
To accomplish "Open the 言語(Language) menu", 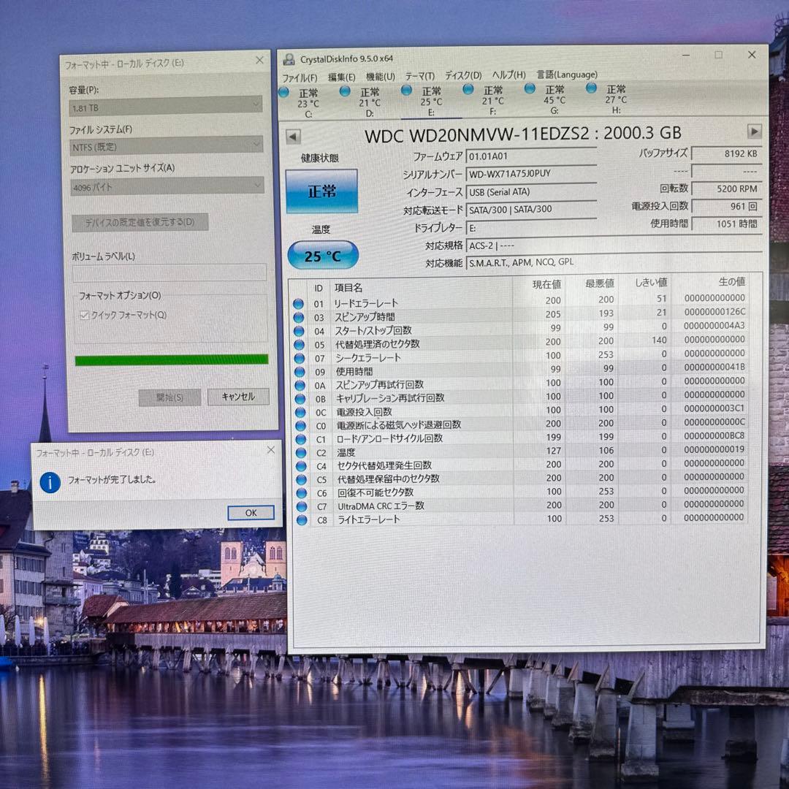I will [x=567, y=75].
